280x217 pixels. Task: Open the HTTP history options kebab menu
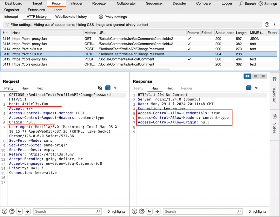coord(275,25)
